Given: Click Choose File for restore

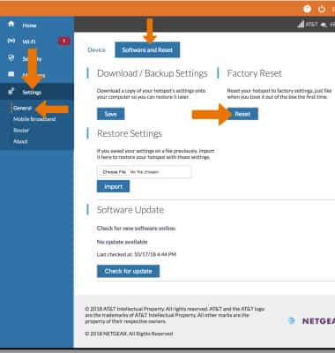Looking at the screenshot, I should (x=115, y=172).
